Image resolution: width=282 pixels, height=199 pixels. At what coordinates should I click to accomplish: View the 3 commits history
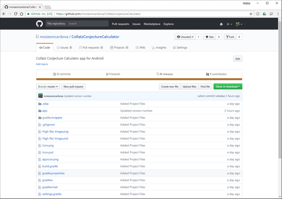pyautogui.click(x=62, y=74)
